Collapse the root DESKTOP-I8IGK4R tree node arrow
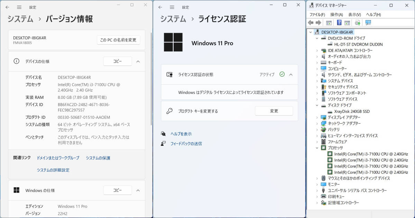 [311, 32]
